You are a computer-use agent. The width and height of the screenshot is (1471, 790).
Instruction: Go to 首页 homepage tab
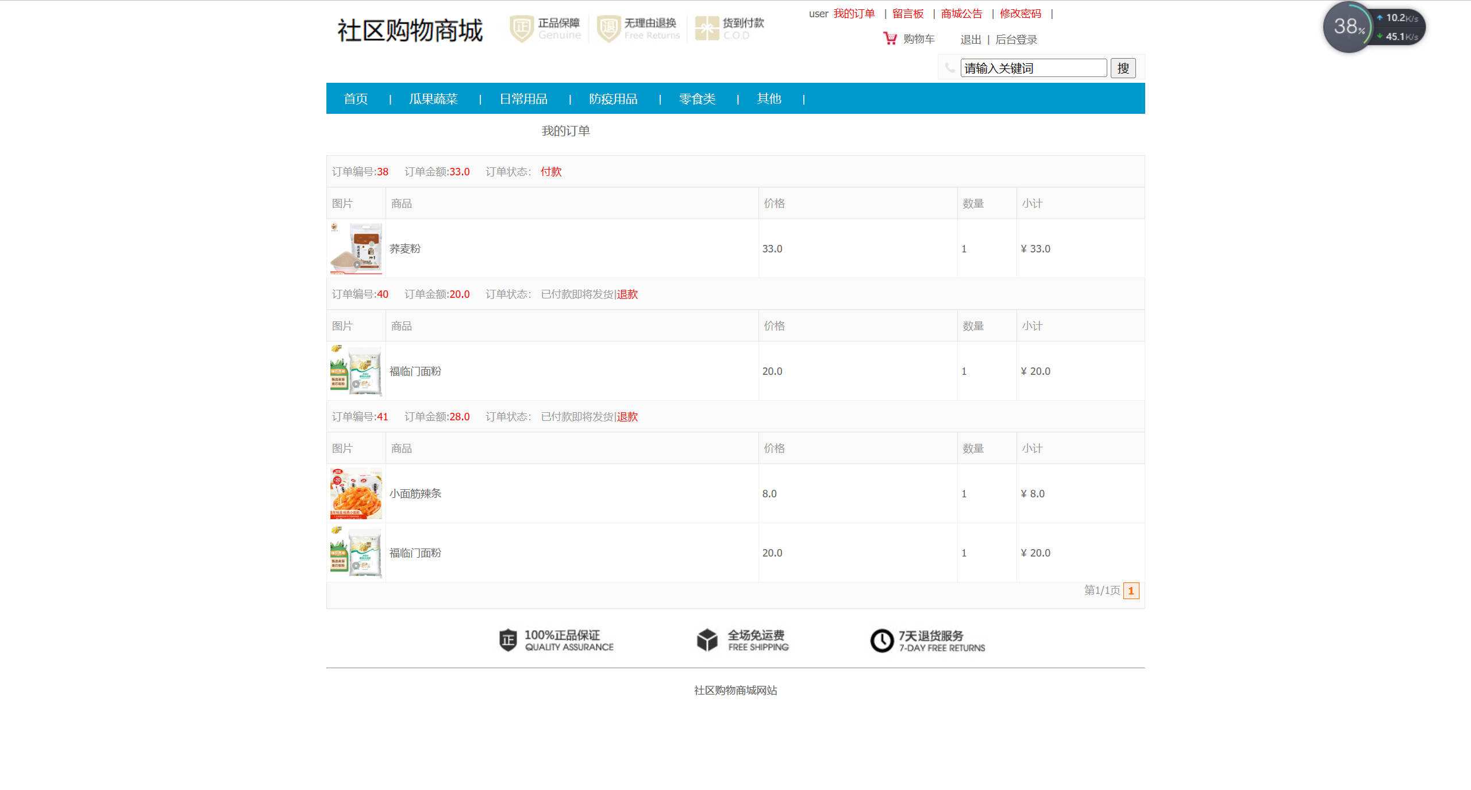[355, 99]
